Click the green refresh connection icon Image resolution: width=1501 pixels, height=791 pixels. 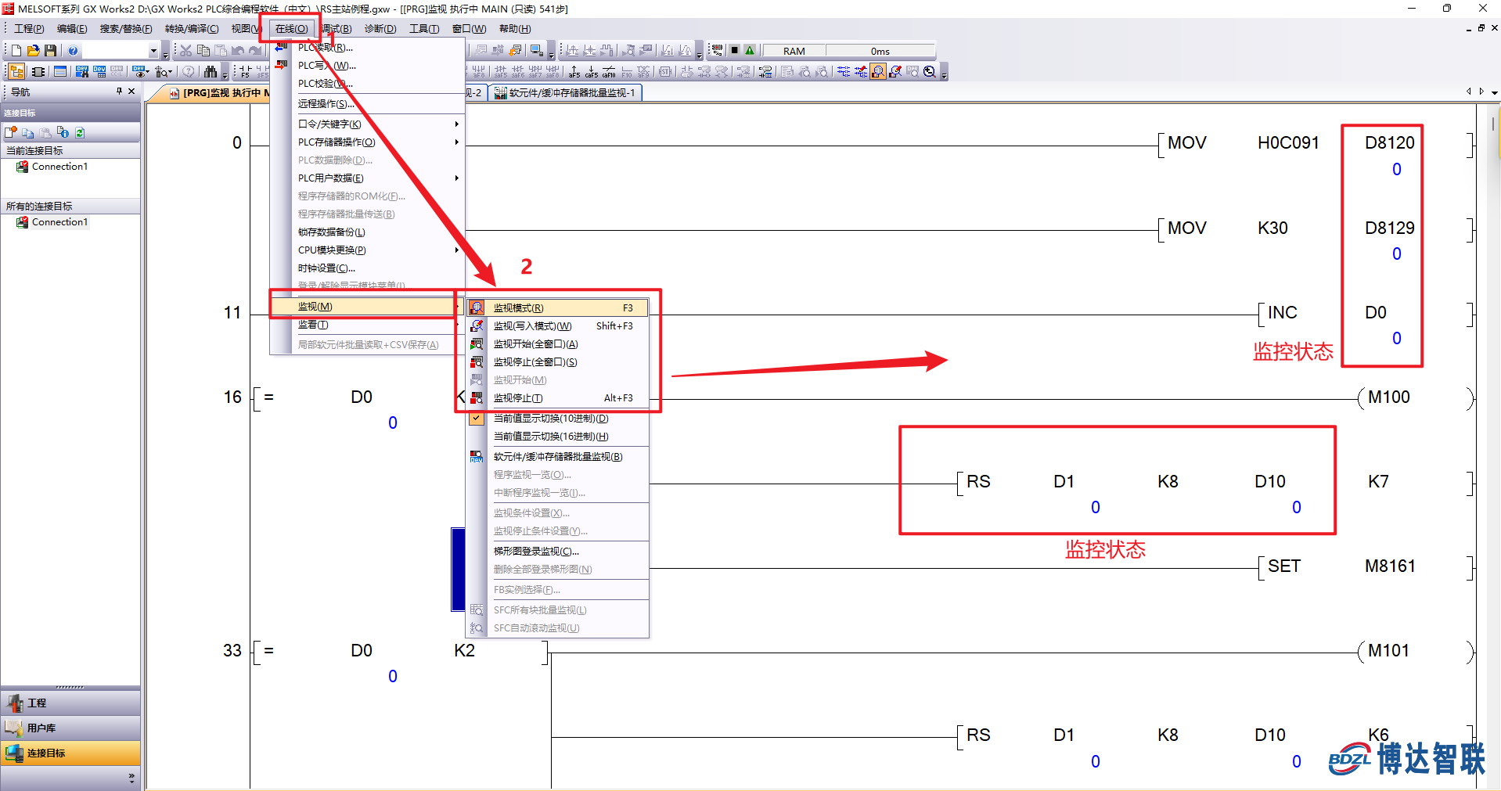coord(80,133)
